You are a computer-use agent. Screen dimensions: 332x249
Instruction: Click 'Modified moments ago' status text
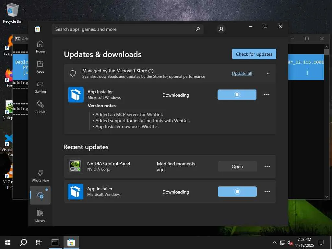(176, 167)
